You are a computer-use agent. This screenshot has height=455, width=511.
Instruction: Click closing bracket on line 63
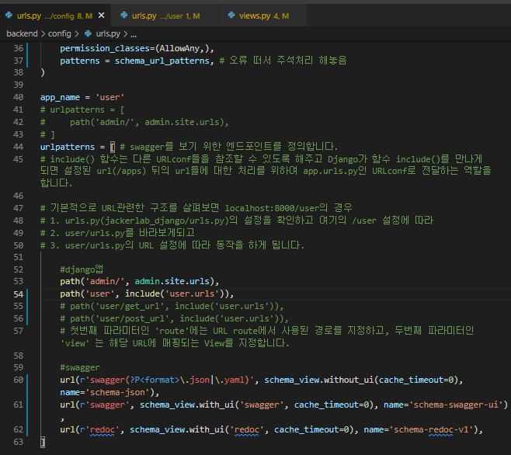click(x=43, y=442)
